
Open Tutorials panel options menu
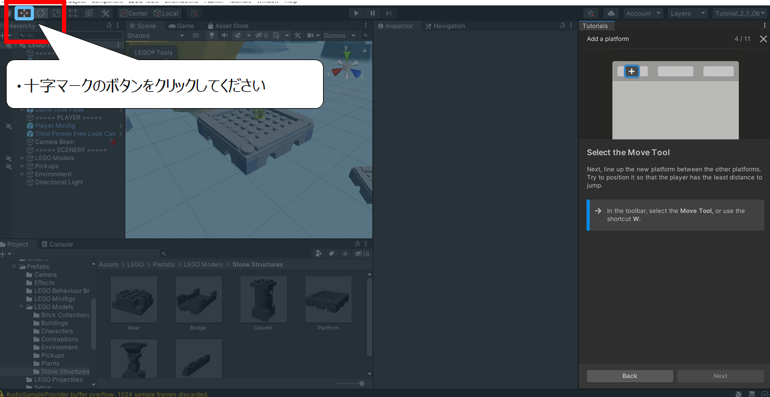click(765, 26)
